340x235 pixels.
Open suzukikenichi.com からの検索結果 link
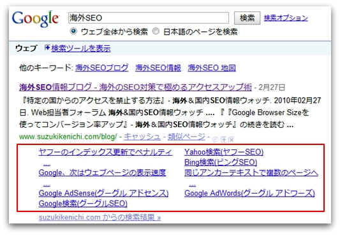(100, 217)
